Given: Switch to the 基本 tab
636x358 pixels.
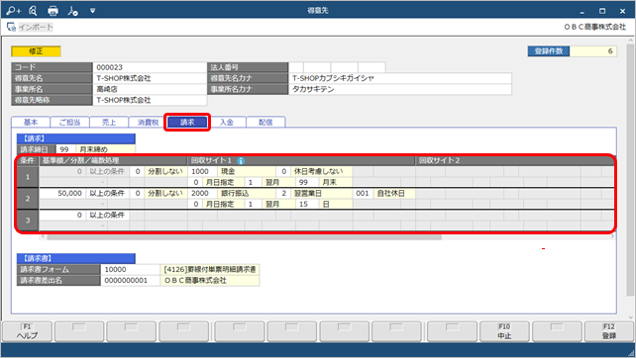Looking at the screenshot, I should [x=31, y=122].
